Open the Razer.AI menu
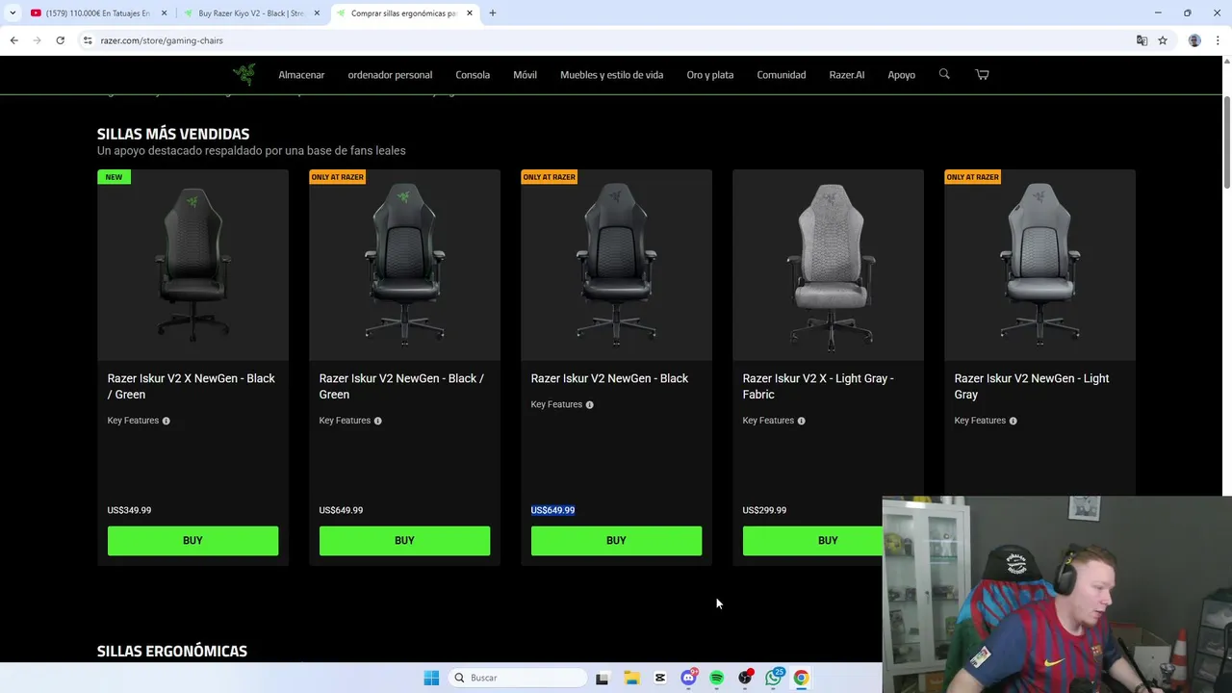 click(846, 75)
